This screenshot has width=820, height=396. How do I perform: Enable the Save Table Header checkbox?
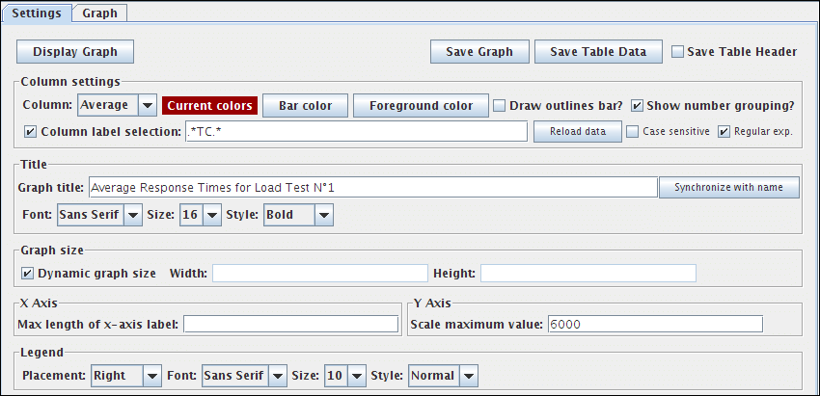[x=677, y=52]
